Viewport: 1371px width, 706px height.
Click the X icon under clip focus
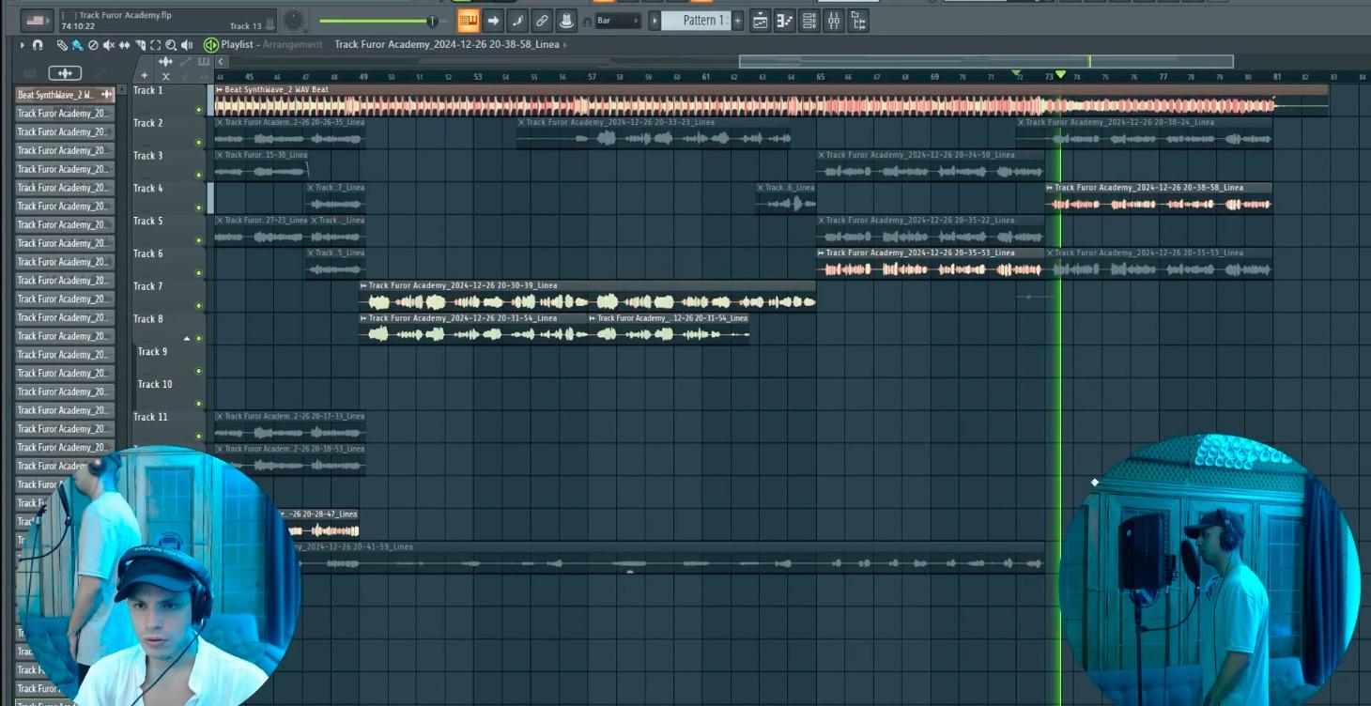point(165,77)
